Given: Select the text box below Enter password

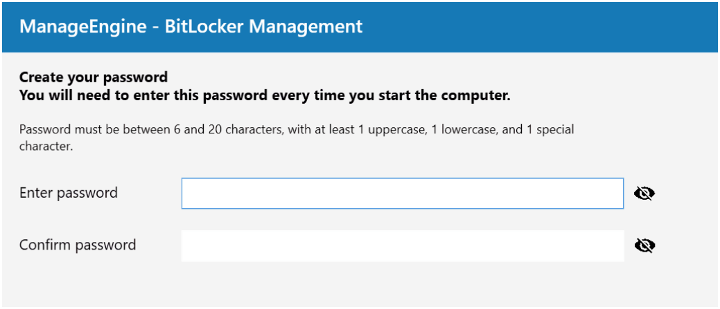Looking at the screenshot, I should tap(402, 245).
